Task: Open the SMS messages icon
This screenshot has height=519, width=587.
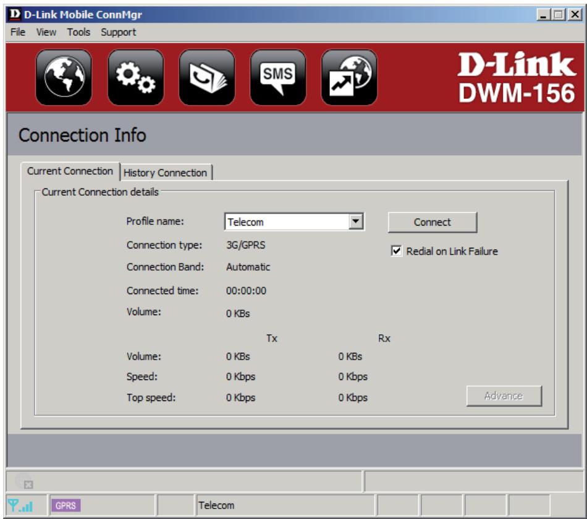Action: pos(278,77)
